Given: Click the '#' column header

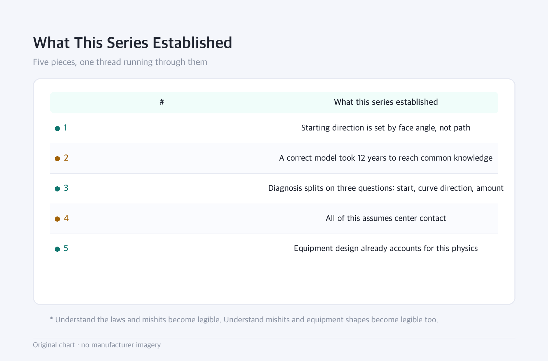Looking at the screenshot, I should coord(162,102).
